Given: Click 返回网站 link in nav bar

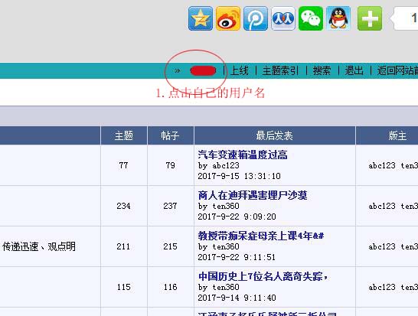Looking at the screenshot, I should [397, 71].
